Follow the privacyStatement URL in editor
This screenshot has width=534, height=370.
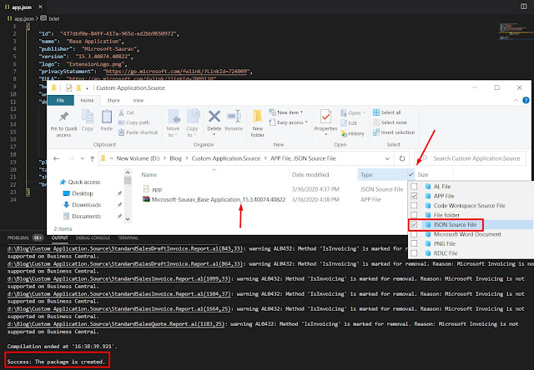[x=177, y=72]
